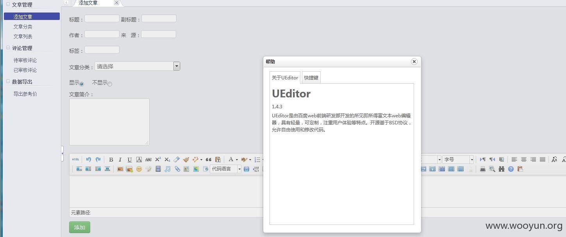Open highlight background color picker arrow
566x237 pixels.
[250, 160]
